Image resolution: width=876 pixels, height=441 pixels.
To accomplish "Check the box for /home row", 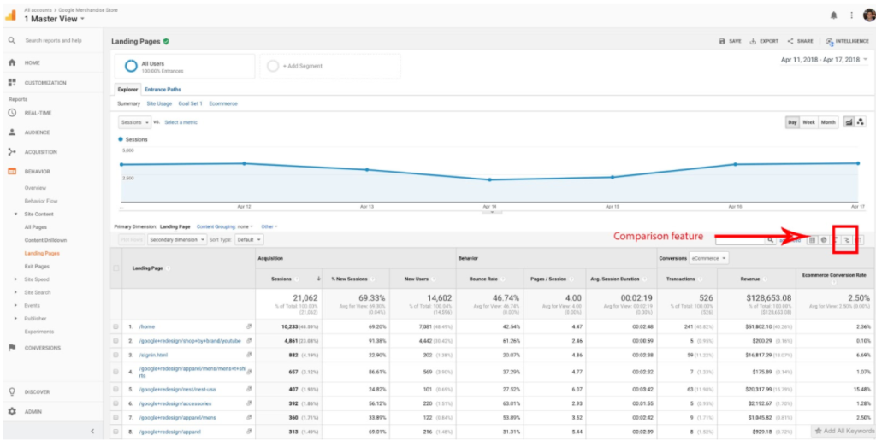I will [x=116, y=326].
